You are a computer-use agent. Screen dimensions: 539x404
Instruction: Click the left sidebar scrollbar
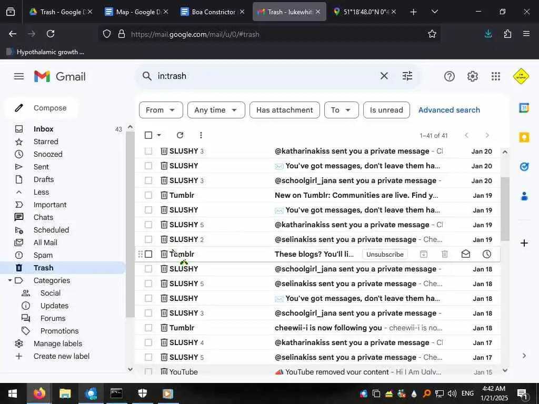(130, 224)
